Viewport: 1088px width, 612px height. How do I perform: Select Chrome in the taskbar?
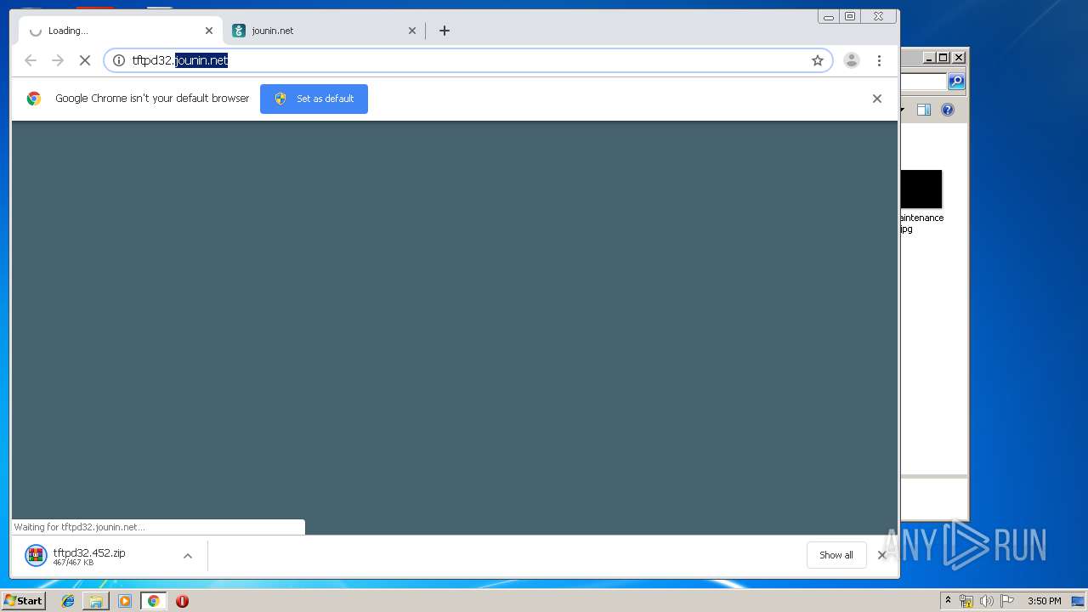pos(154,601)
